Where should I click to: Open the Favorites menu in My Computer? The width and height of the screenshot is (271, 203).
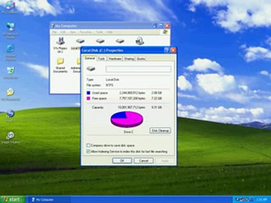[86, 32]
